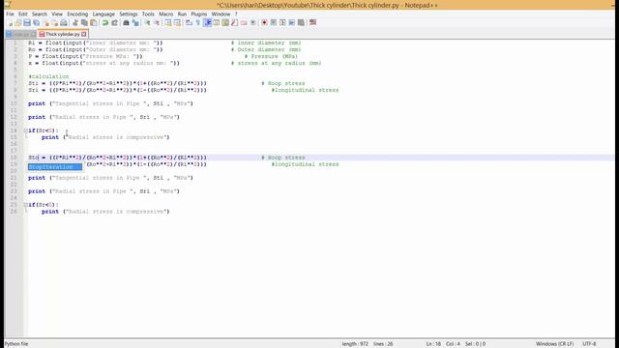The width and height of the screenshot is (619, 348).
Task: Click the "# Hoop stress" comment on line 7
Action: pos(283,83)
